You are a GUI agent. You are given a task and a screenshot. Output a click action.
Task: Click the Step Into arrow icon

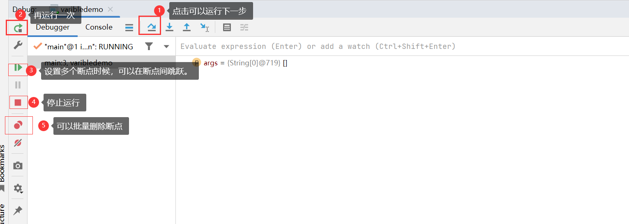169,28
